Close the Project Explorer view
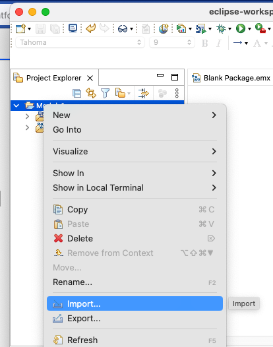 tap(90, 78)
